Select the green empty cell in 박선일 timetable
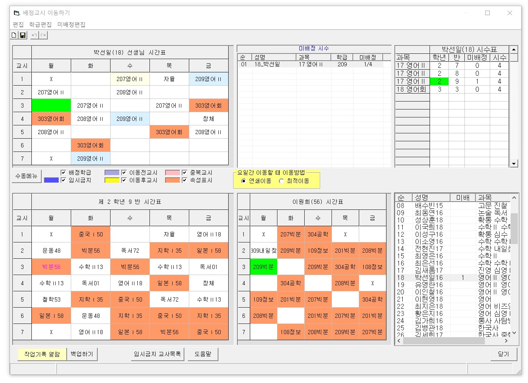Viewport: 528px width, 383px height. pyautogui.click(x=51, y=105)
